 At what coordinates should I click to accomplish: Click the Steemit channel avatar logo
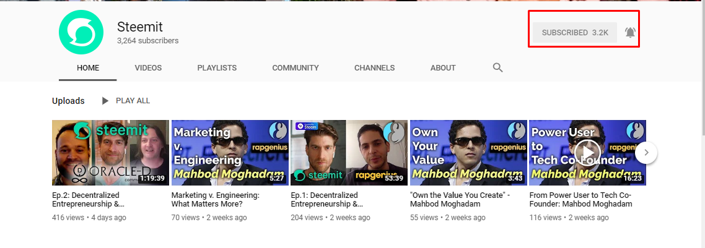point(81,33)
